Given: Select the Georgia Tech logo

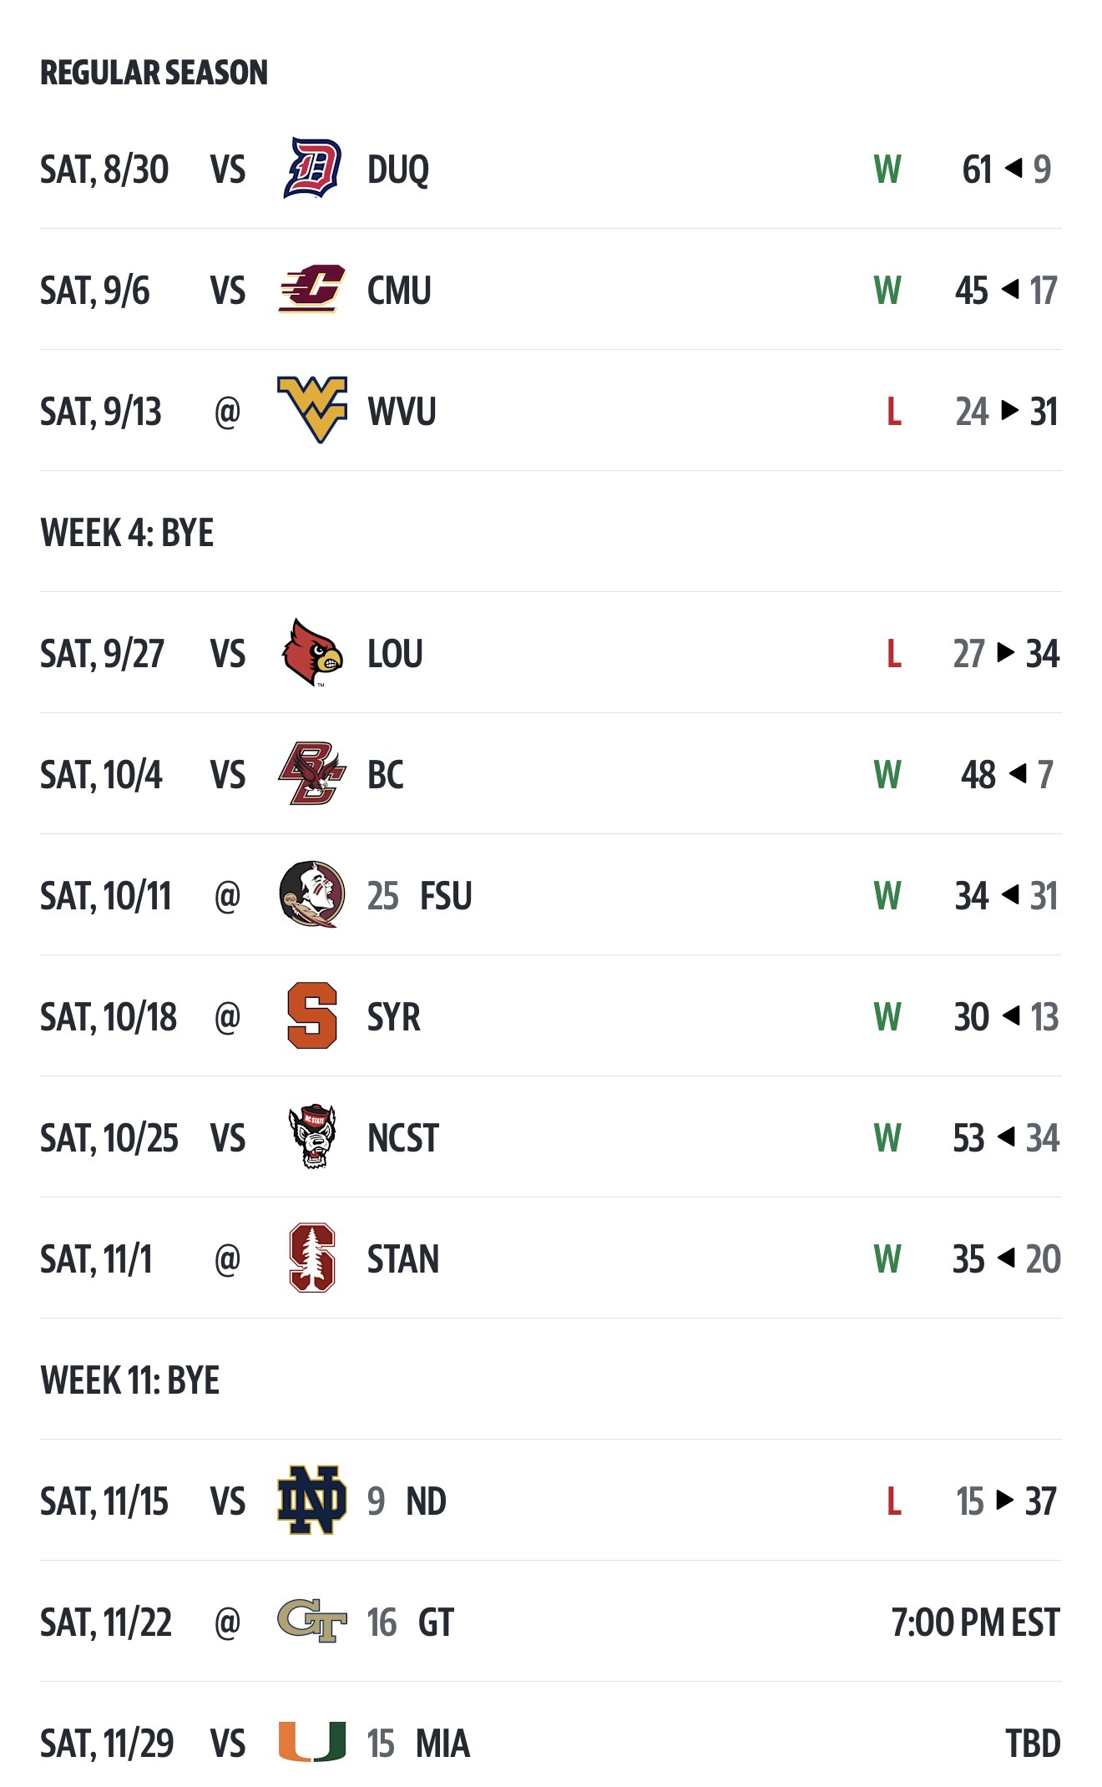Looking at the screenshot, I should (x=312, y=1622).
